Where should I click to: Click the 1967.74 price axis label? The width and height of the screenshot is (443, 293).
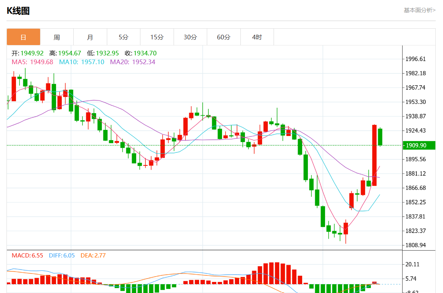pyautogui.click(x=415, y=88)
